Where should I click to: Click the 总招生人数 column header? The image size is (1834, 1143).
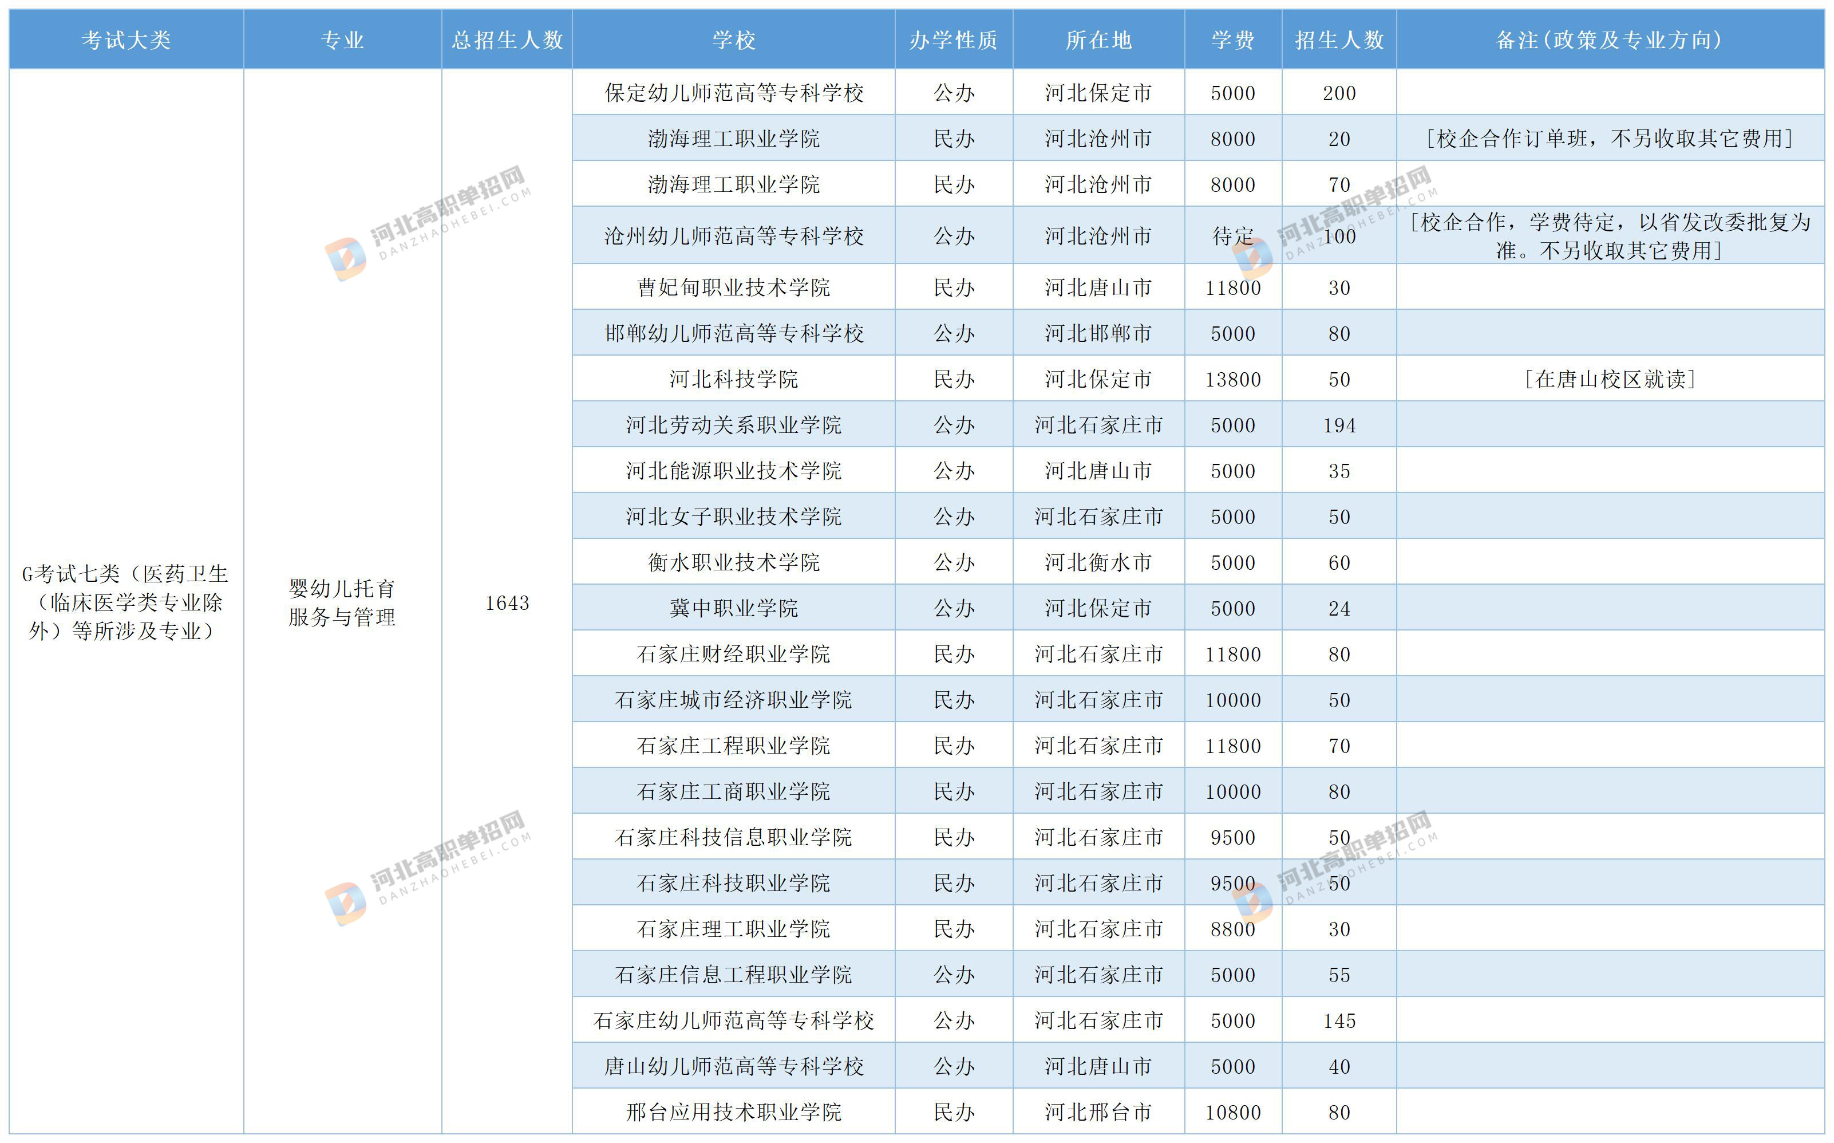coord(507,40)
